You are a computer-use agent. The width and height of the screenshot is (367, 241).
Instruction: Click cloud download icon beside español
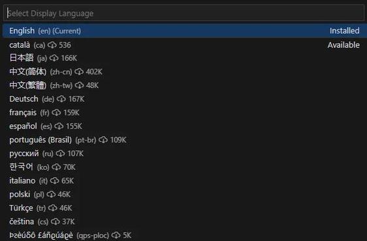(59, 126)
